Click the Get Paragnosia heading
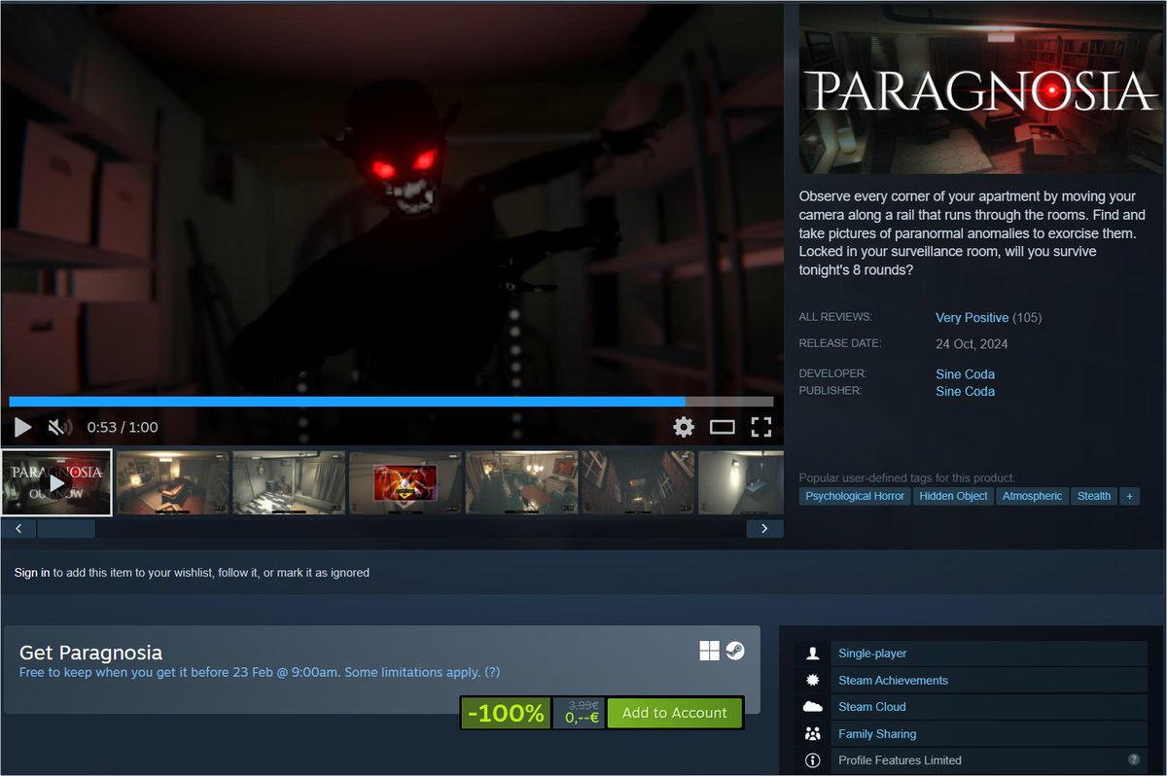Screen dimensions: 1167x776 (90, 653)
